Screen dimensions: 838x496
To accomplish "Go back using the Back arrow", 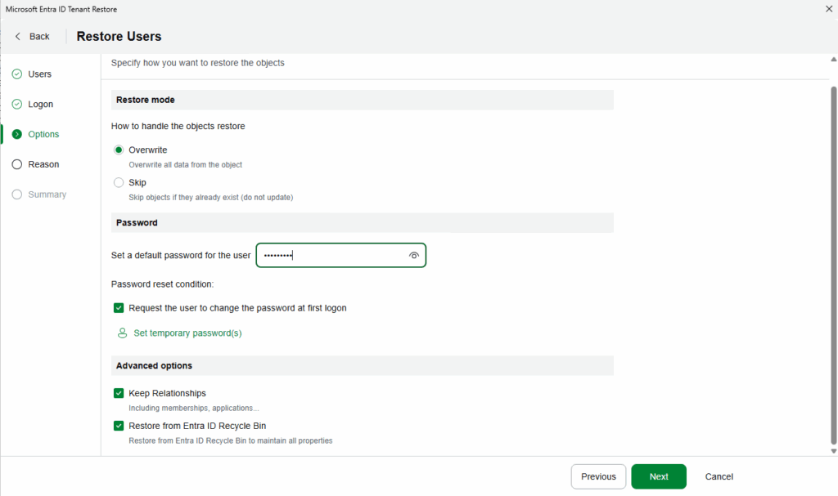I will tap(18, 36).
